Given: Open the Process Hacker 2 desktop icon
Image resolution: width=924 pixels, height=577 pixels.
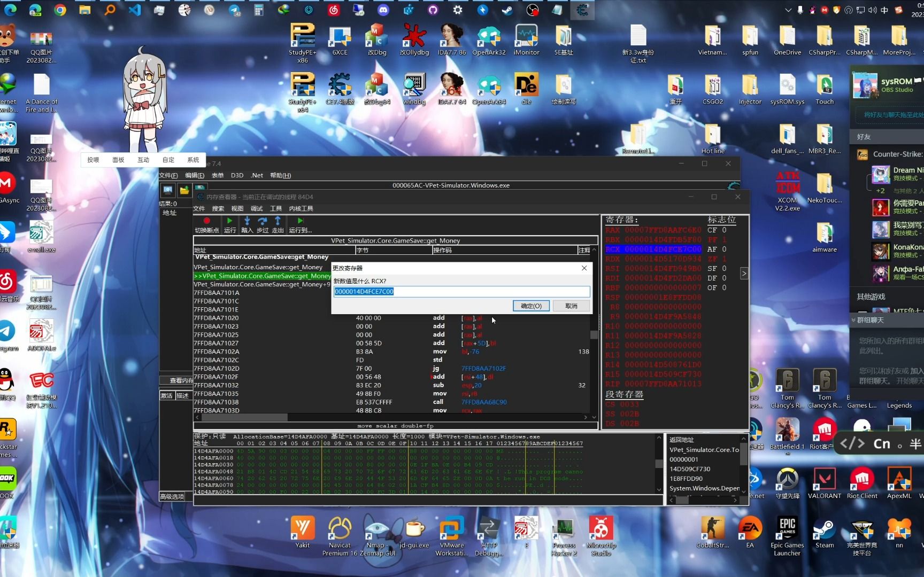Looking at the screenshot, I should (564, 537).
